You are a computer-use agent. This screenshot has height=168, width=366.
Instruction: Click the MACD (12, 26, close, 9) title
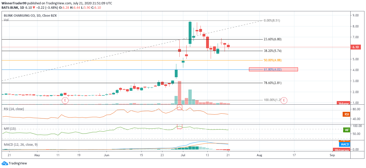[x=21, y=145]
